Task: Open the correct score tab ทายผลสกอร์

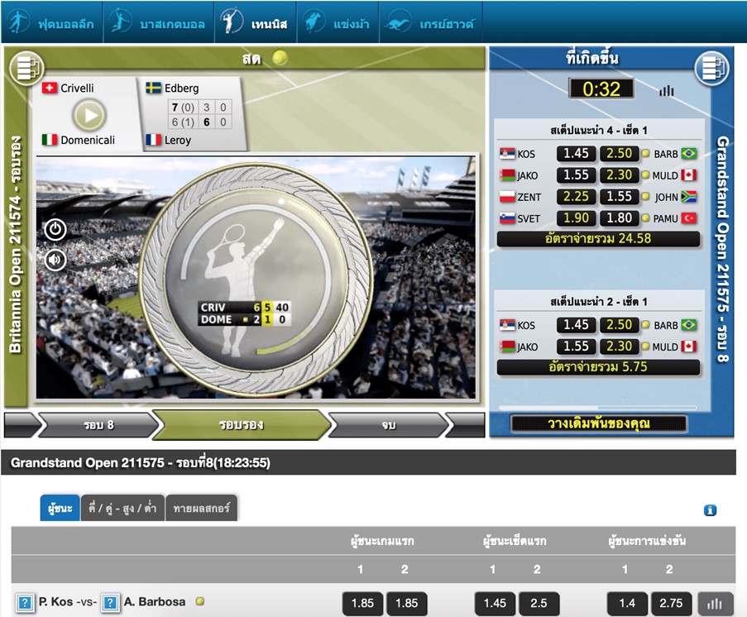Action: 201,508
